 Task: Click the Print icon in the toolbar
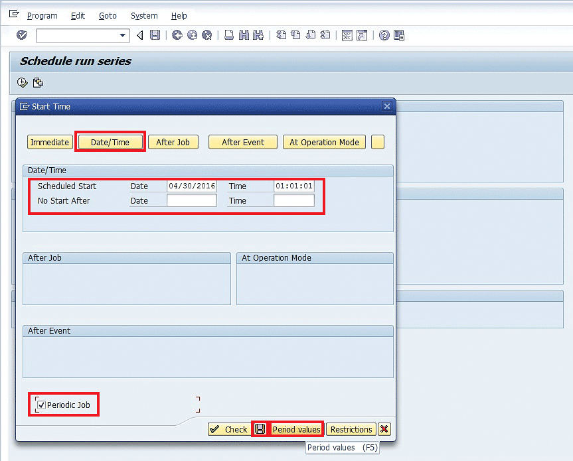pos(228,35)
